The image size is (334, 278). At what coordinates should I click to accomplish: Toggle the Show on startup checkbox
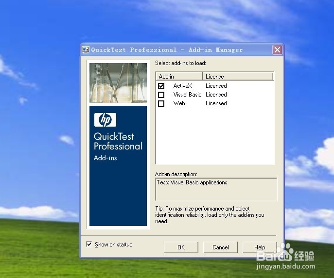[x=89, y=244]
